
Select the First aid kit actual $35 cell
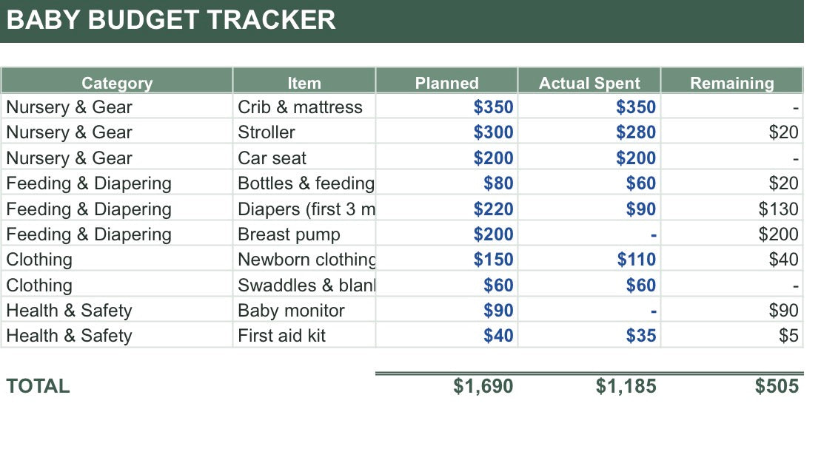click(x=589, y=335)
